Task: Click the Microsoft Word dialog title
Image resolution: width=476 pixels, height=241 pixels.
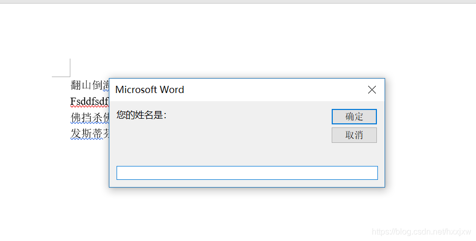Action: click(149, 89)
